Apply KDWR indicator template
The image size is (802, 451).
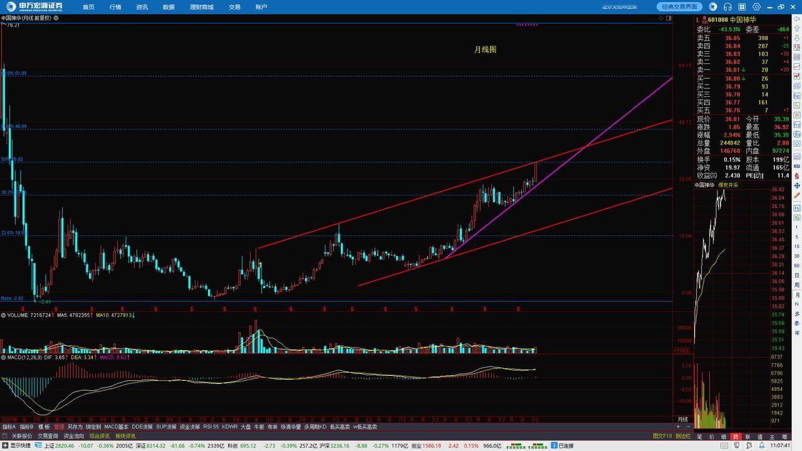pyautogui.click(x=230, y=427)
